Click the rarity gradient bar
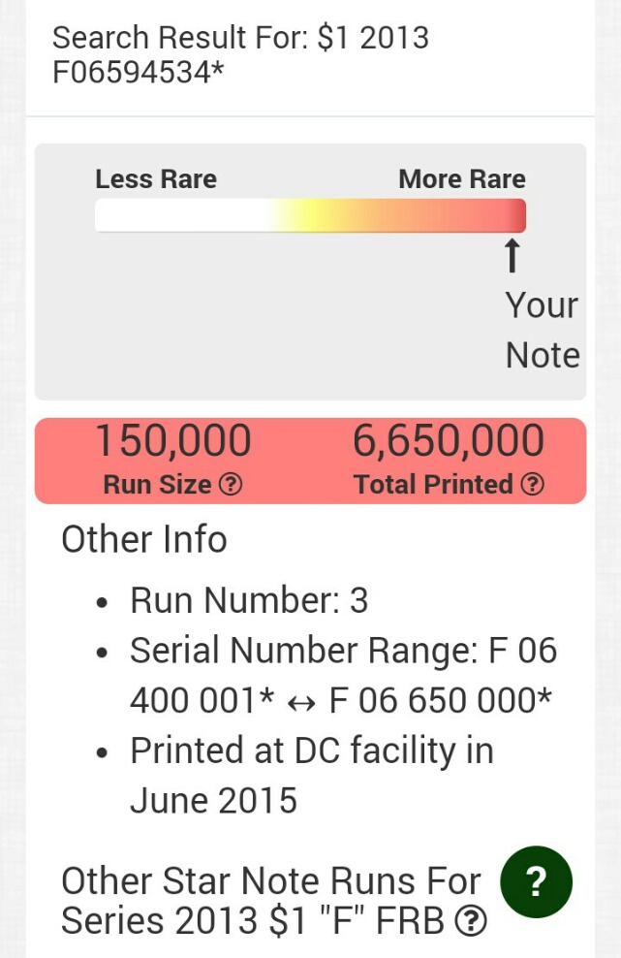 tap(310, 215)
